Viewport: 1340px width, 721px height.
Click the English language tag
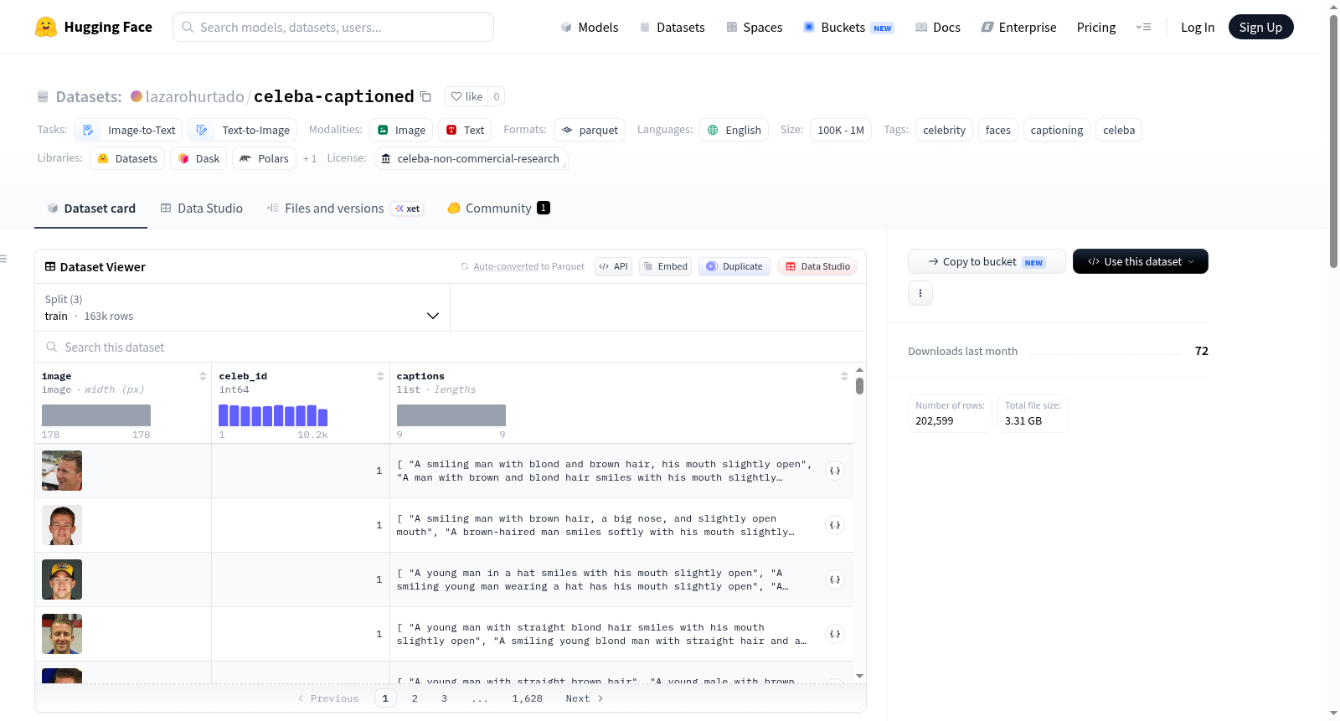[x=734, y=130]
